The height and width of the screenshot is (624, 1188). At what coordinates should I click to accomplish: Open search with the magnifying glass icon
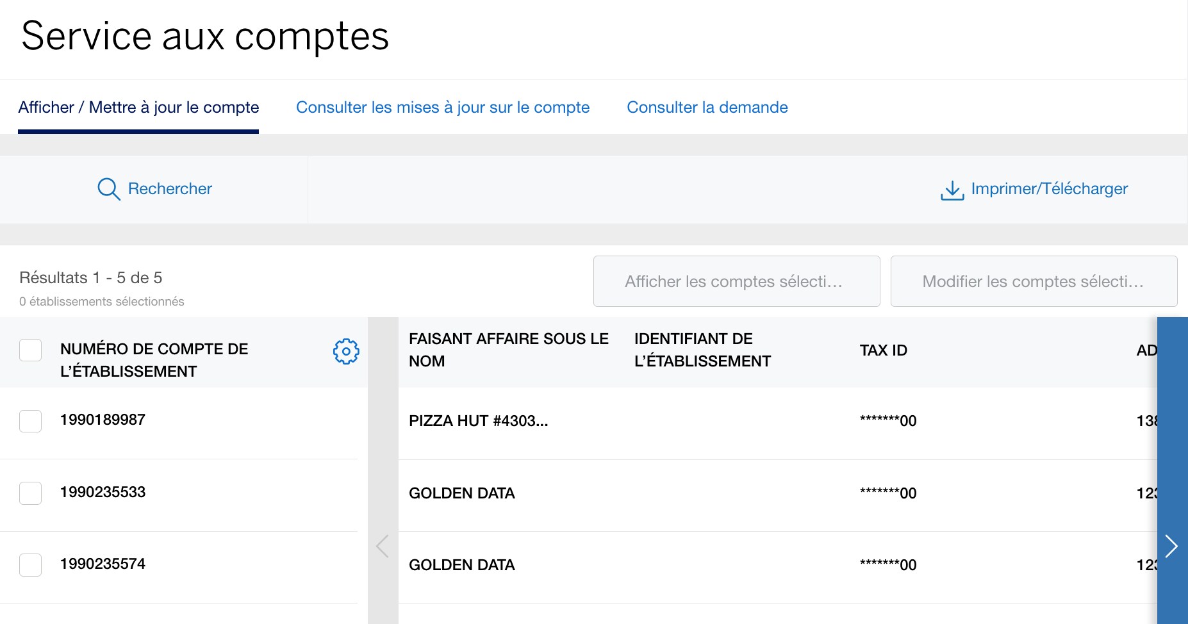pyautogui.click(x=108, y=189)
